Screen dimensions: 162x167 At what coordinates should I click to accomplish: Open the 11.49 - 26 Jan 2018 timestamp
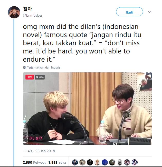(x=39, y=151)
